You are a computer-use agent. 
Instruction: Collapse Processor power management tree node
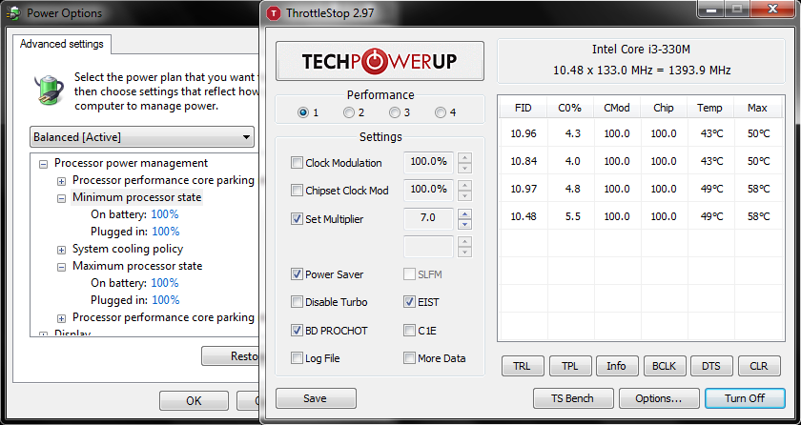click(44, 164)
